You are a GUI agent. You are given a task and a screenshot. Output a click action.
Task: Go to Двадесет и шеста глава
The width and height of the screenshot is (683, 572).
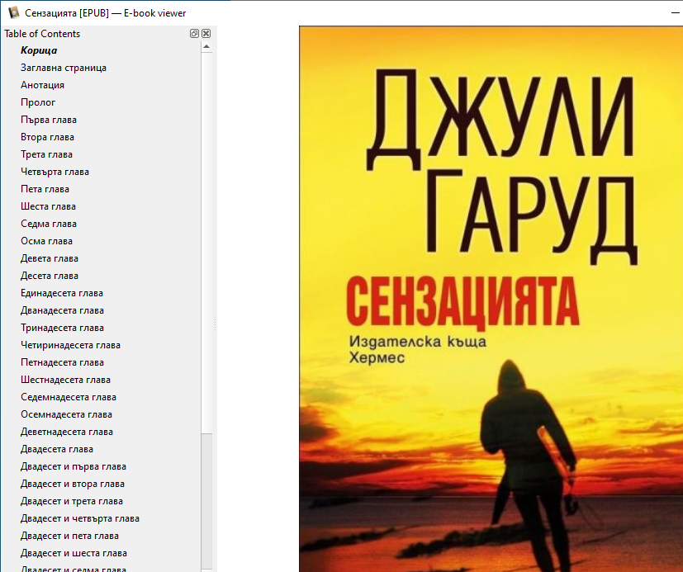pos(74,553)
